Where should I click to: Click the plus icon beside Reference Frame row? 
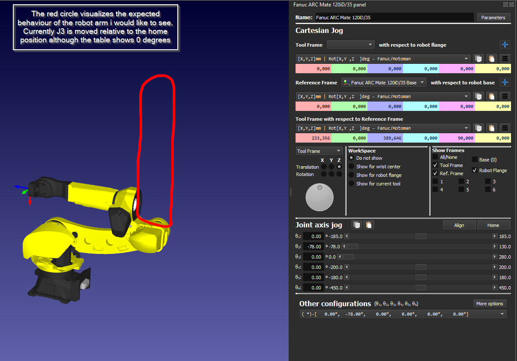(x=505, y=82)
